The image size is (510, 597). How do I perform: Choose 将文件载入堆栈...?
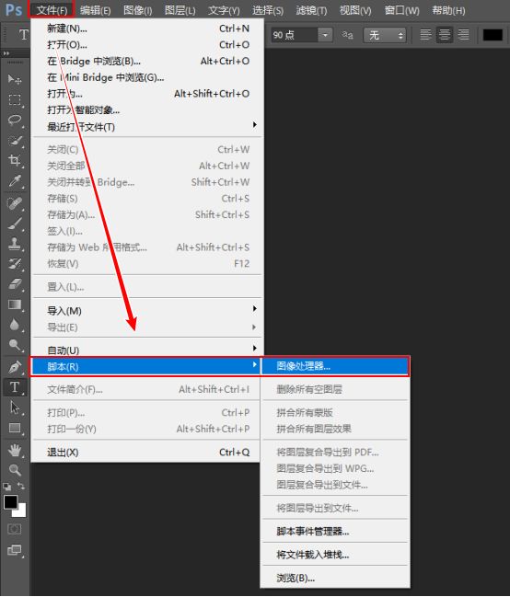tap(335, 555)
